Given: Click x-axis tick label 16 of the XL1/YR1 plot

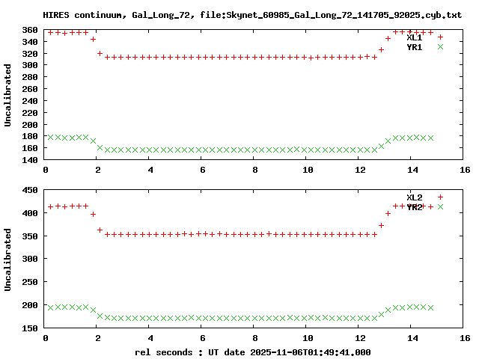Looking at the screenshot, I should [465, 170].
